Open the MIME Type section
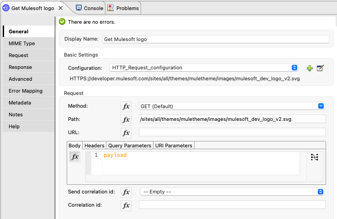 point(21,43)
